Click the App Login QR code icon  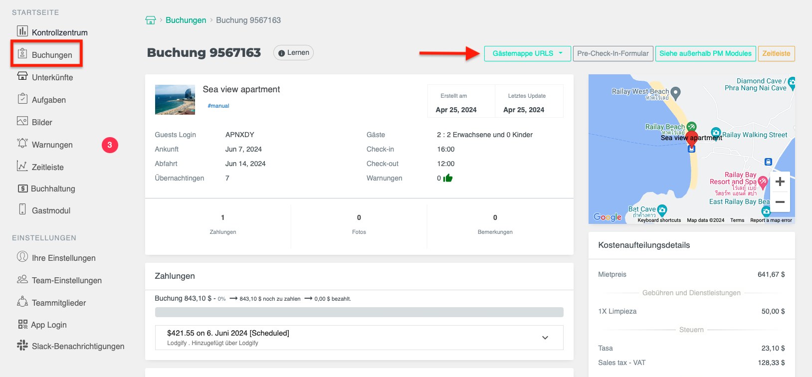pyautogui.click(x=22, y=324)
